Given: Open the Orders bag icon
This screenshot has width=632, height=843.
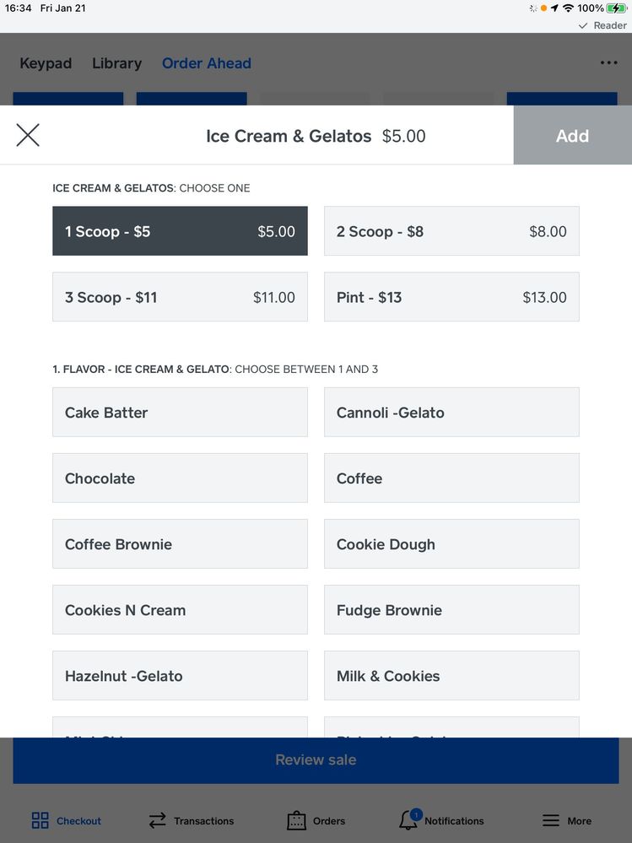Looking at the screenshot, I should pyautogui.click(x=296, y=820).
